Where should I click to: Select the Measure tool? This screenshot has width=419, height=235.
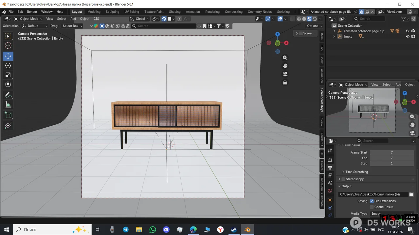pos(8,105)
